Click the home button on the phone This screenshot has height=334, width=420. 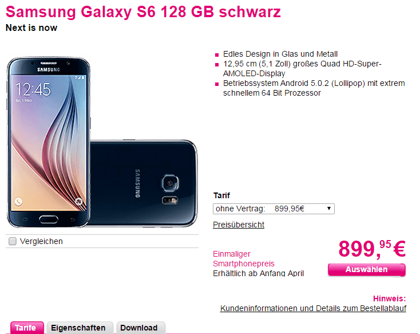(x=49, y=219)
